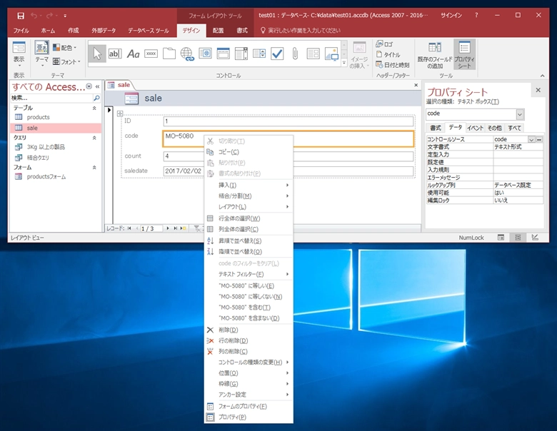Viewport: 557px width, 431px height.
Task: Collapse the ribbon with the arrow
Action: (542, 76)
